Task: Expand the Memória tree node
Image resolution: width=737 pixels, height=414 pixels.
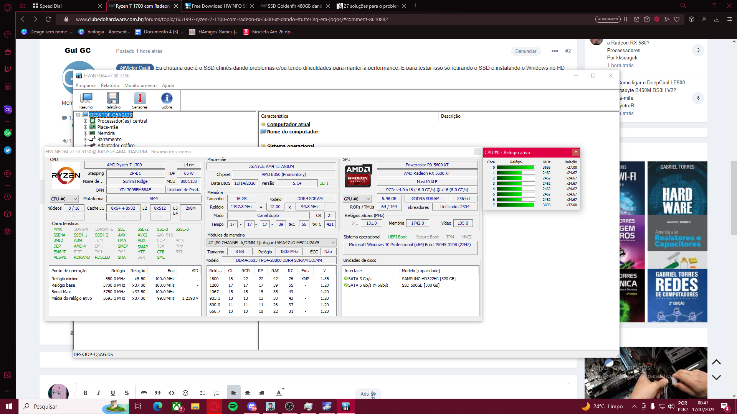Action: 86,133
